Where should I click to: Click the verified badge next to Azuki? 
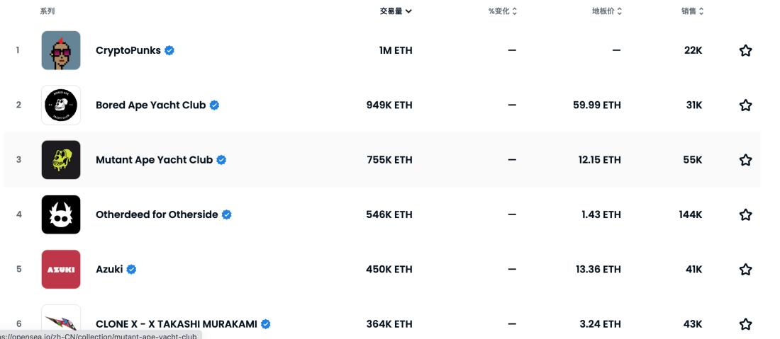coord(132,270)
